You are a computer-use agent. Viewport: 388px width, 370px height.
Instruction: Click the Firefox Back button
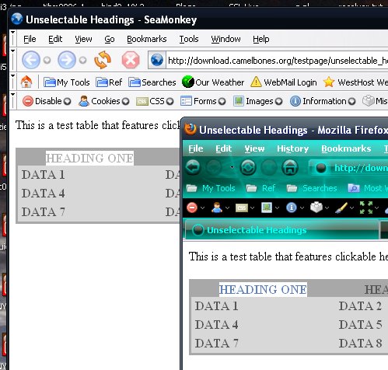[x=193, y=167]
